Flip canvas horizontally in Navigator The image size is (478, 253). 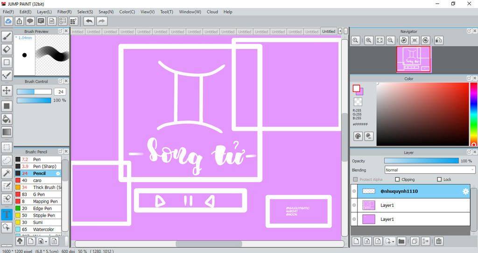click(x=439, y=40)
